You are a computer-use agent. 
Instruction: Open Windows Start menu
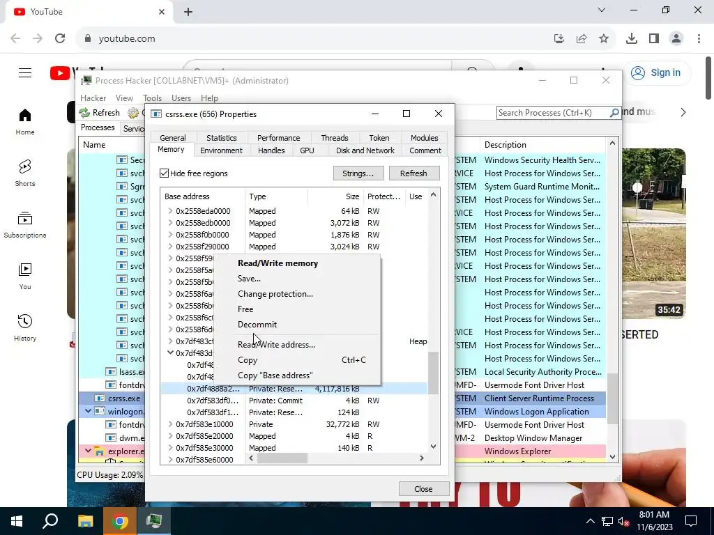click(x=17, y=521)
